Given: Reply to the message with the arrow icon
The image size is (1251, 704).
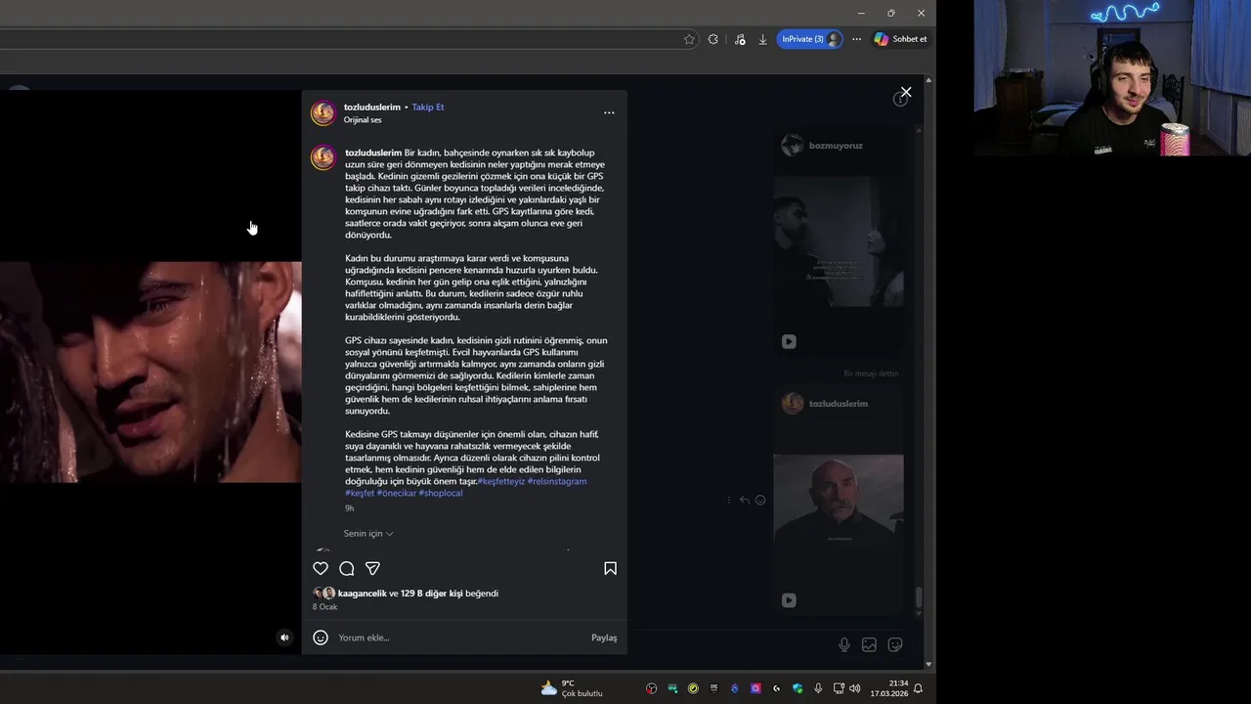Looking at the screenshot, I should [745, 500].
